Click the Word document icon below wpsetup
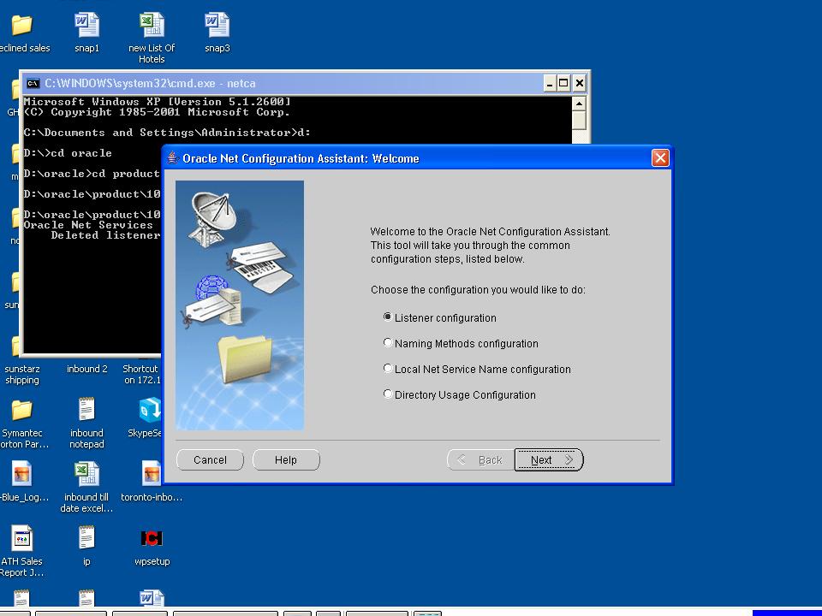Viewport: 822px width, 616px height. tap(152, 597)
